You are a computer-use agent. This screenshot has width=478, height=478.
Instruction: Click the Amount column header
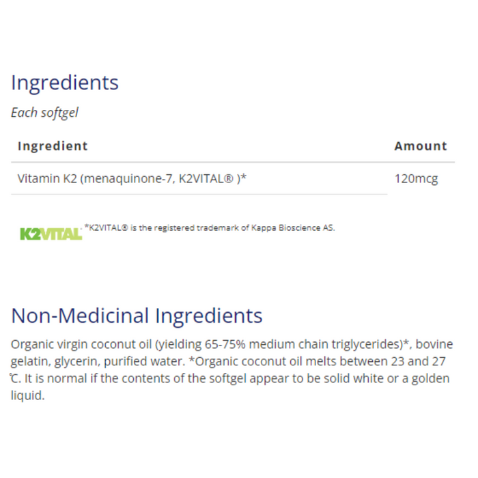pyautogui.click(x=421, y=145)
